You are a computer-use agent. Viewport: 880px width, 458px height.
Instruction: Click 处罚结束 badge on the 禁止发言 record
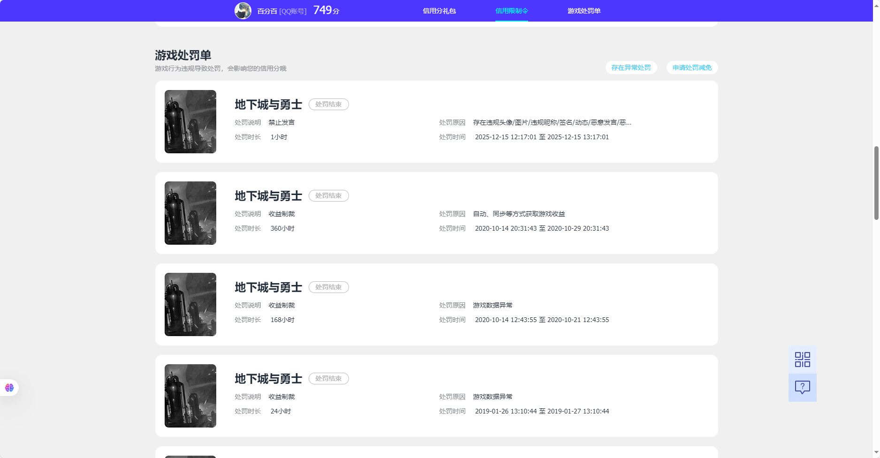pos(328,104)
